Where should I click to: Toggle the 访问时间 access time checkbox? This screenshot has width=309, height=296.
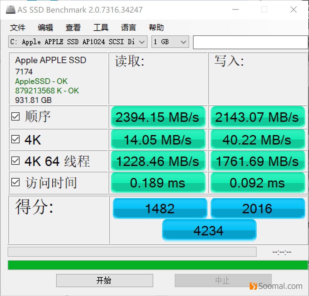[15, 183]
